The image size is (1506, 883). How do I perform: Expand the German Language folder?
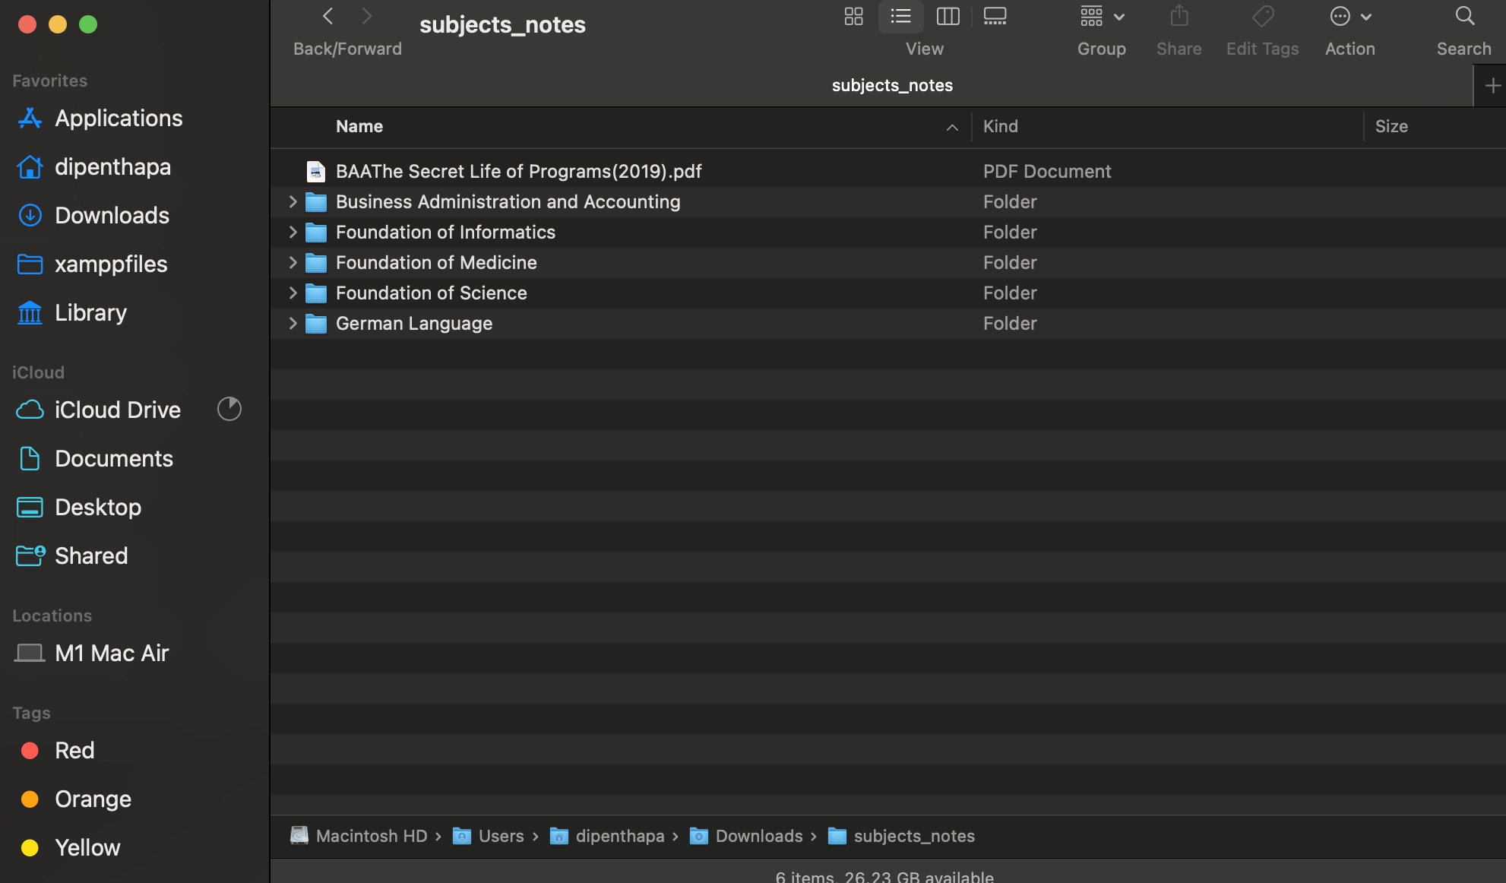293,323
